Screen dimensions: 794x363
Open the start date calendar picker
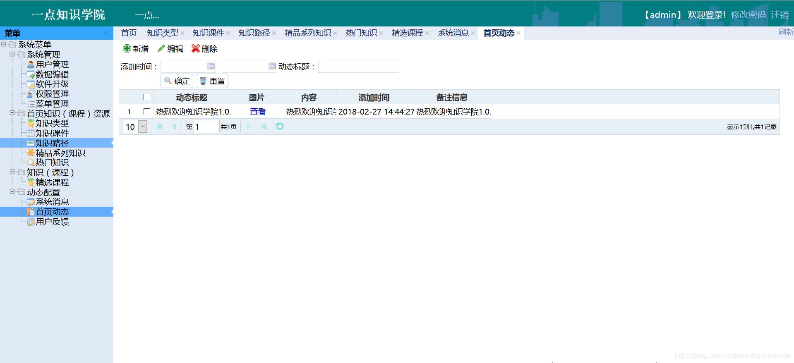[x=211, y=66]
